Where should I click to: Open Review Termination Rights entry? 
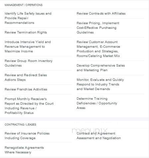(x=26, y=32)
